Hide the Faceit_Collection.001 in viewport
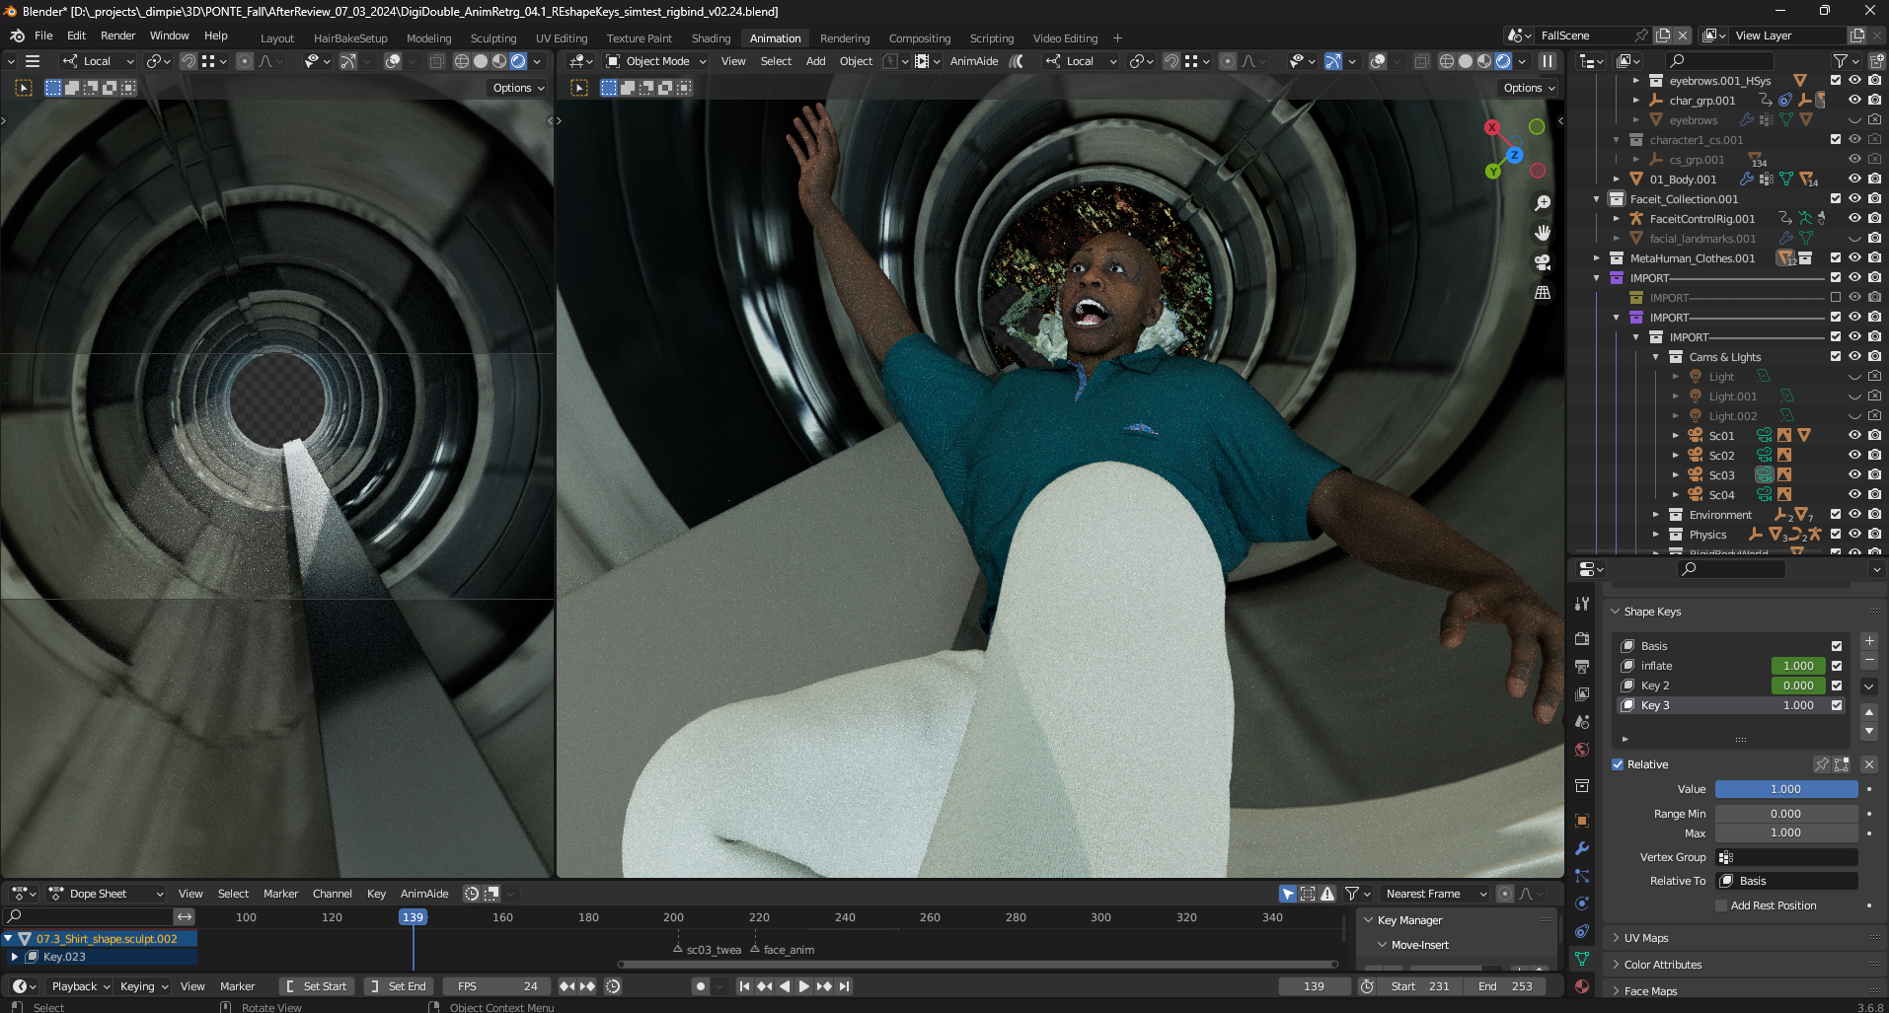 pyautogui.click(x=1854, y=199)
